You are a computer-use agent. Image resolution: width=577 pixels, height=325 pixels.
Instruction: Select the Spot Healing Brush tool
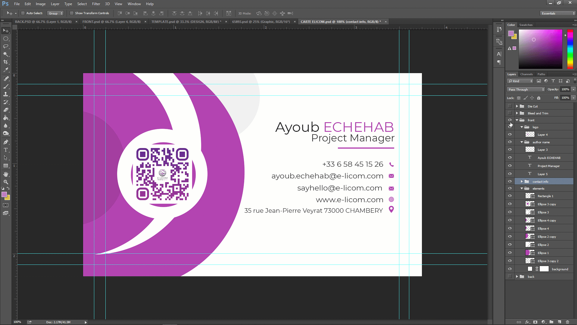click(6, 79)
